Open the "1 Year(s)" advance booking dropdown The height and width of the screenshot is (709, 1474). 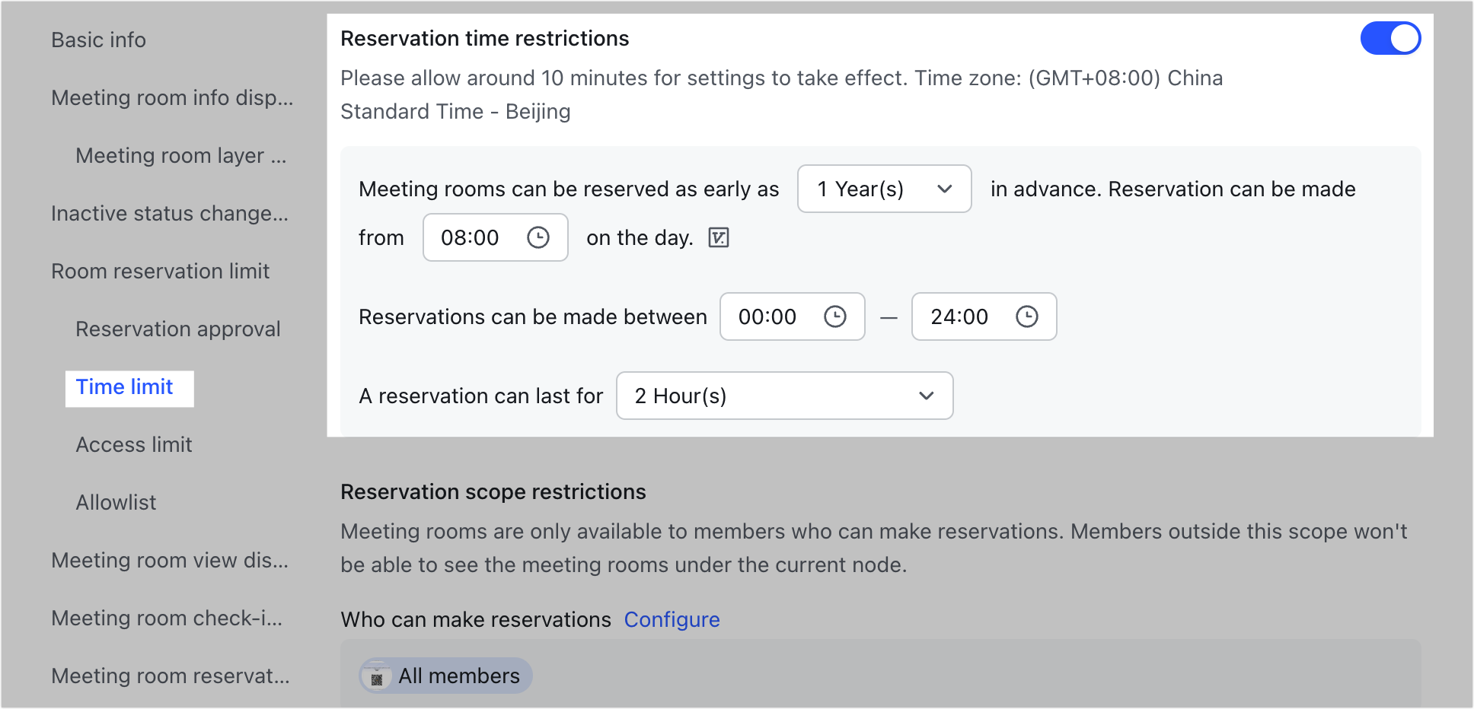pos(884,189)
